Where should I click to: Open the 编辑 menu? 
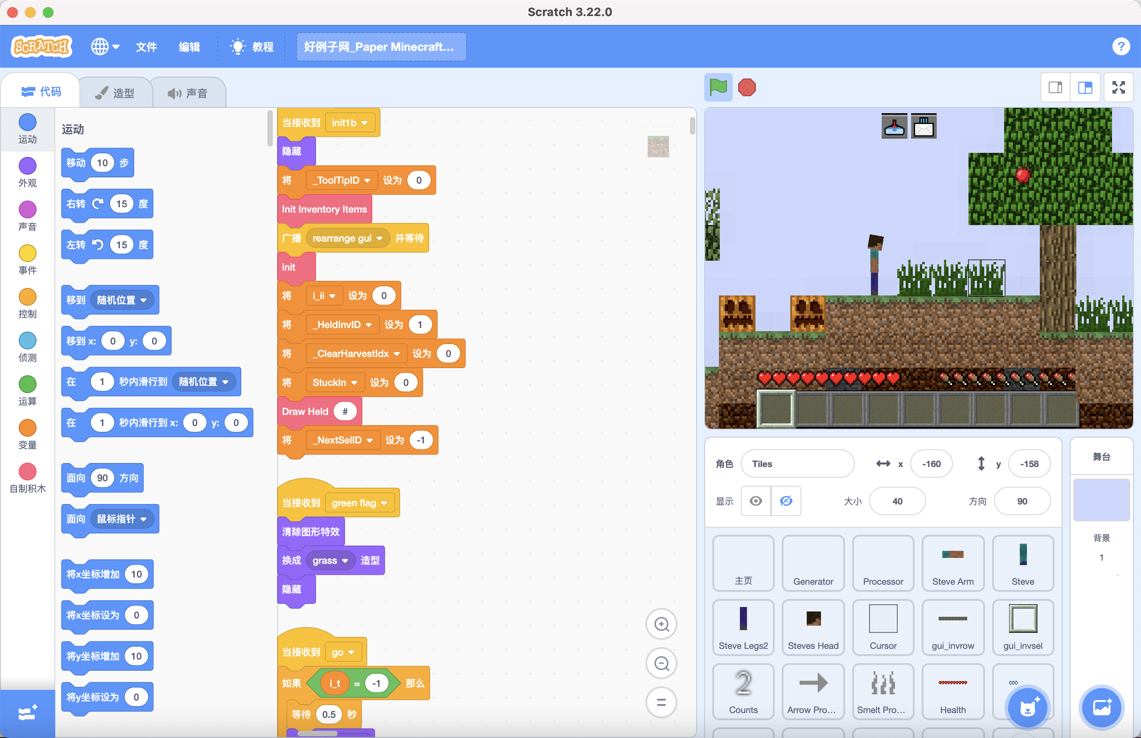tap(189, 46)
